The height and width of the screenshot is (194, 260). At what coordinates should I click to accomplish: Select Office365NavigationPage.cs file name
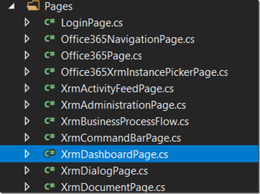coord(128,40)
